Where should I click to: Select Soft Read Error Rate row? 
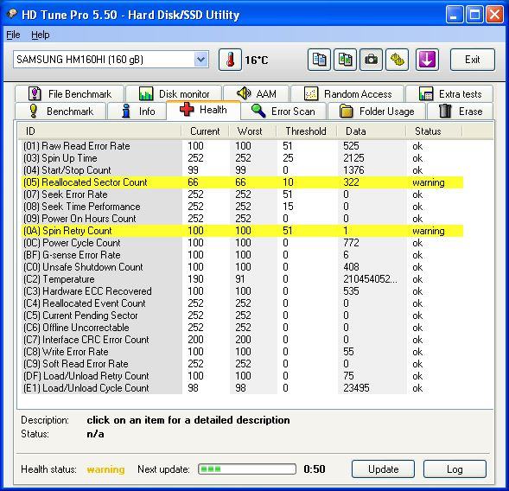pos(243,364)
